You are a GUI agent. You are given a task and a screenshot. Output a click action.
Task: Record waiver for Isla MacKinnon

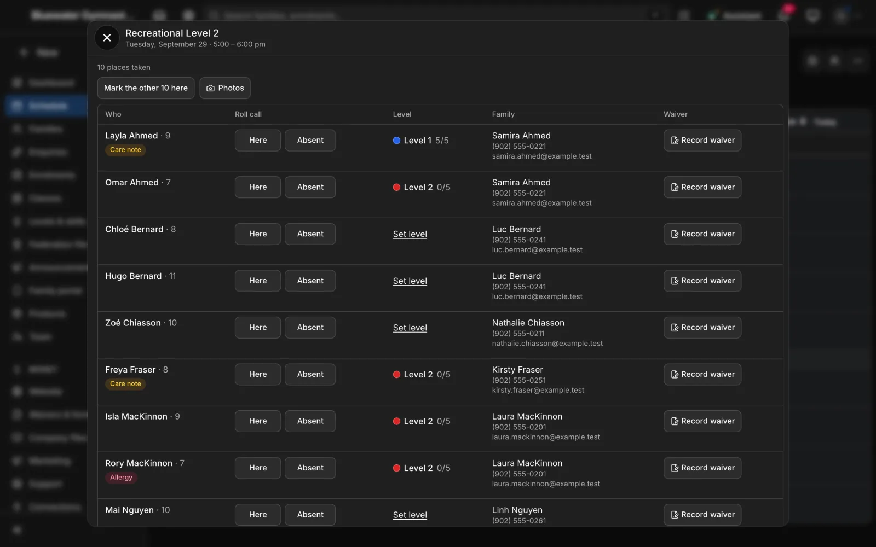click(702, 421)
